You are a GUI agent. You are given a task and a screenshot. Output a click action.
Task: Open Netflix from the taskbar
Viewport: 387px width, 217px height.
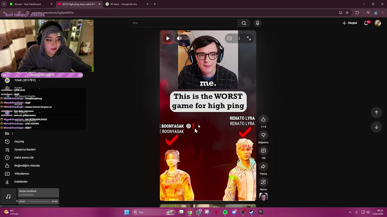[216, 212]
